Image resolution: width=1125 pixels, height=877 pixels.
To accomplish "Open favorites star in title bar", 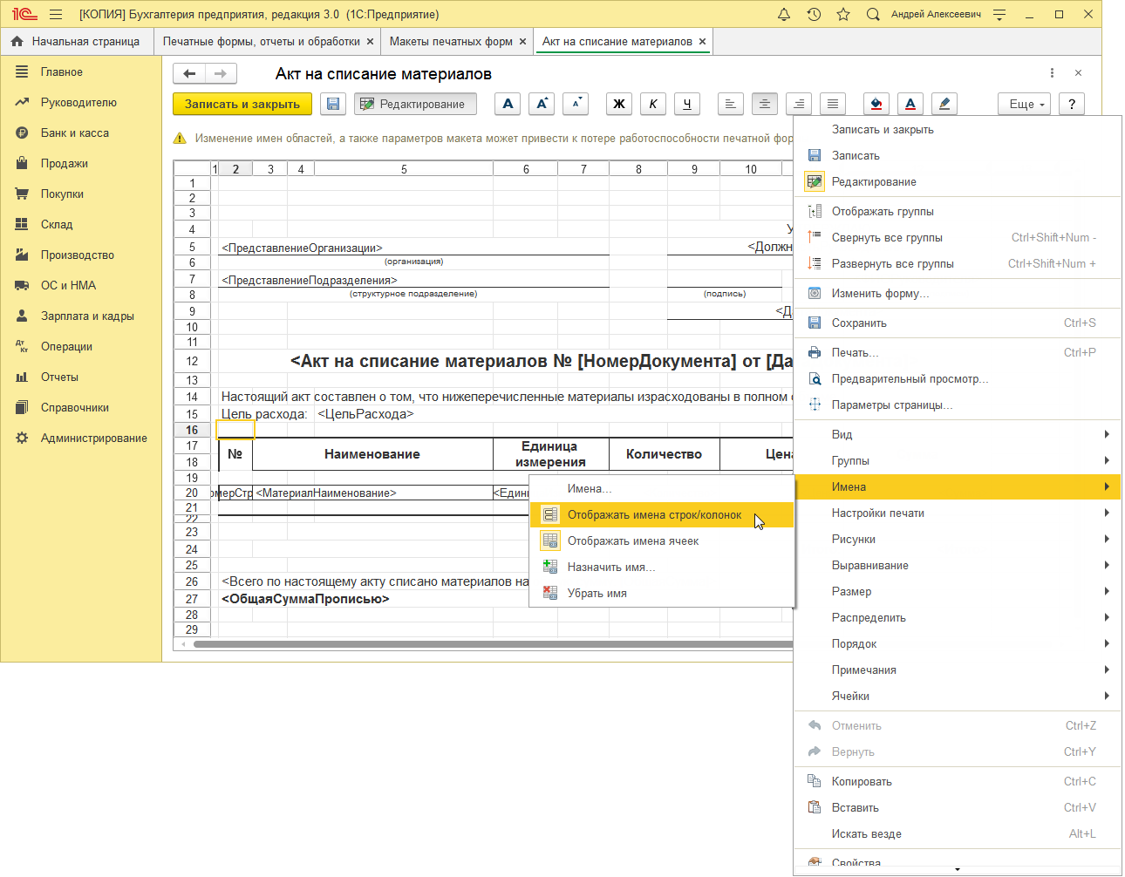I will [843, 14].
